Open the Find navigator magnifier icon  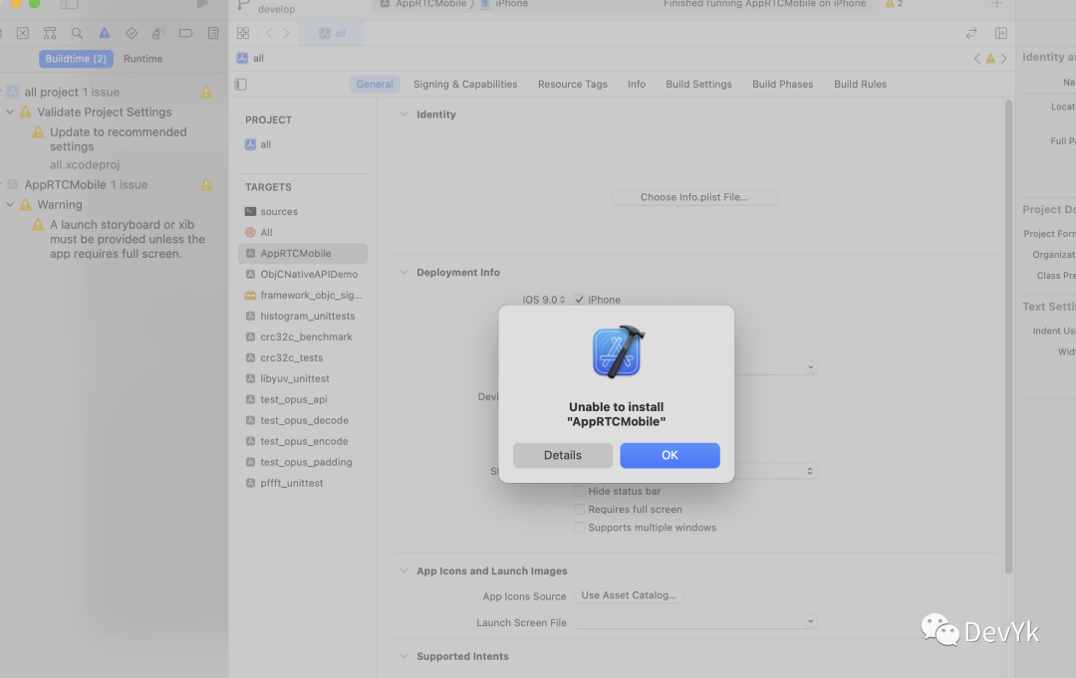(x=77, y=33)
